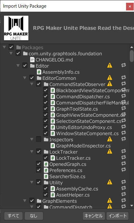Click the RPG Maker Unite logo thumbnail
Viewport: 134px width, 223px height.
pyautogui.click(x=16, y=28)
